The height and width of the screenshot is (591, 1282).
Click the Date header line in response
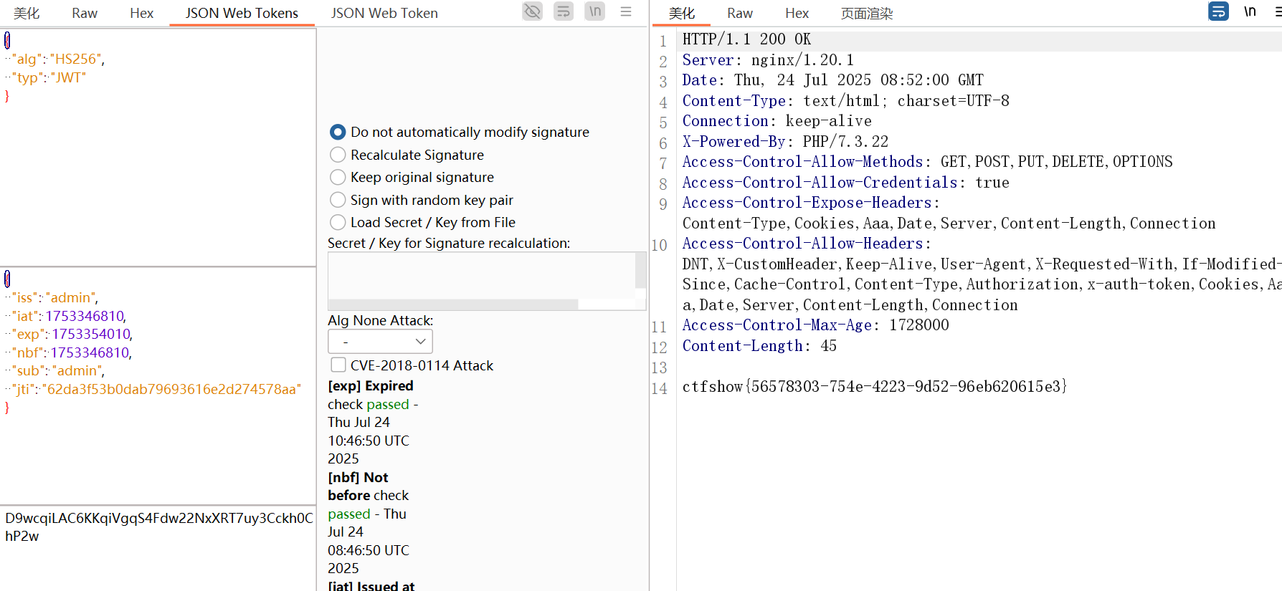pos(832,80)
